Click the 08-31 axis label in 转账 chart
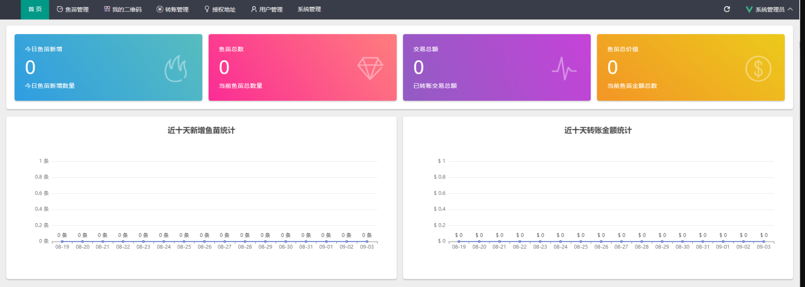The height and width of the screenshot is (287, 805). (703, 247)
